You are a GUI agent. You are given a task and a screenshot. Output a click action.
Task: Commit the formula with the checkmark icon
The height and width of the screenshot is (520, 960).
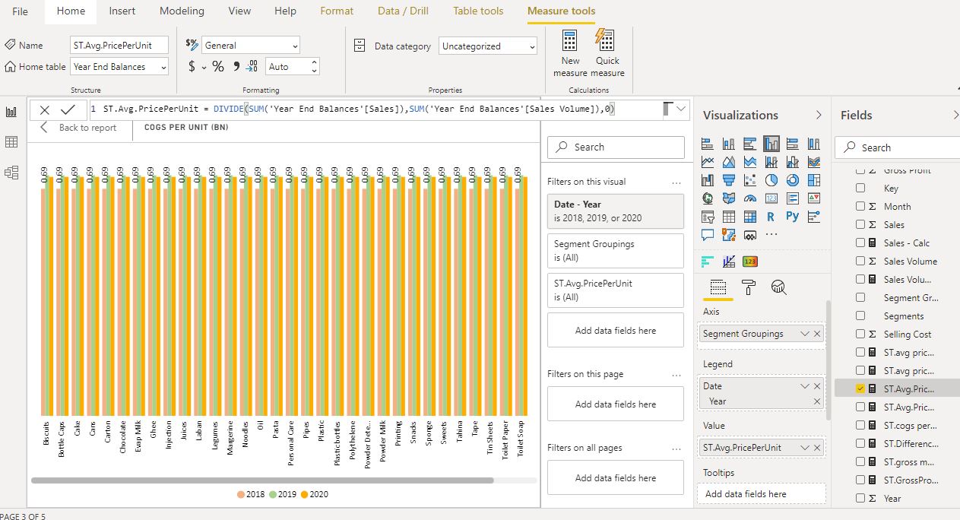68,109
